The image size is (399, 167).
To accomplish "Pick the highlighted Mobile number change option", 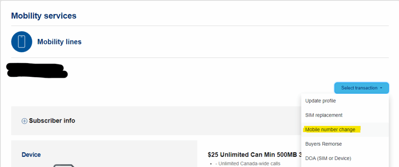I will 330,130.
